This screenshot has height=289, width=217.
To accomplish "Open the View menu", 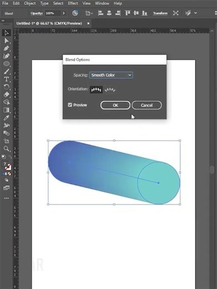I will (x=86, y=3).
